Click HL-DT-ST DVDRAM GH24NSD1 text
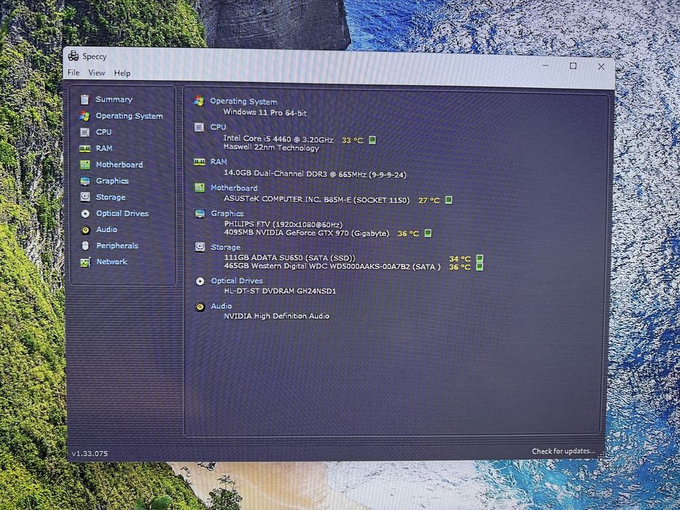Image resolution: width=680 pixels, height=510 pixels. click(280, 291)
